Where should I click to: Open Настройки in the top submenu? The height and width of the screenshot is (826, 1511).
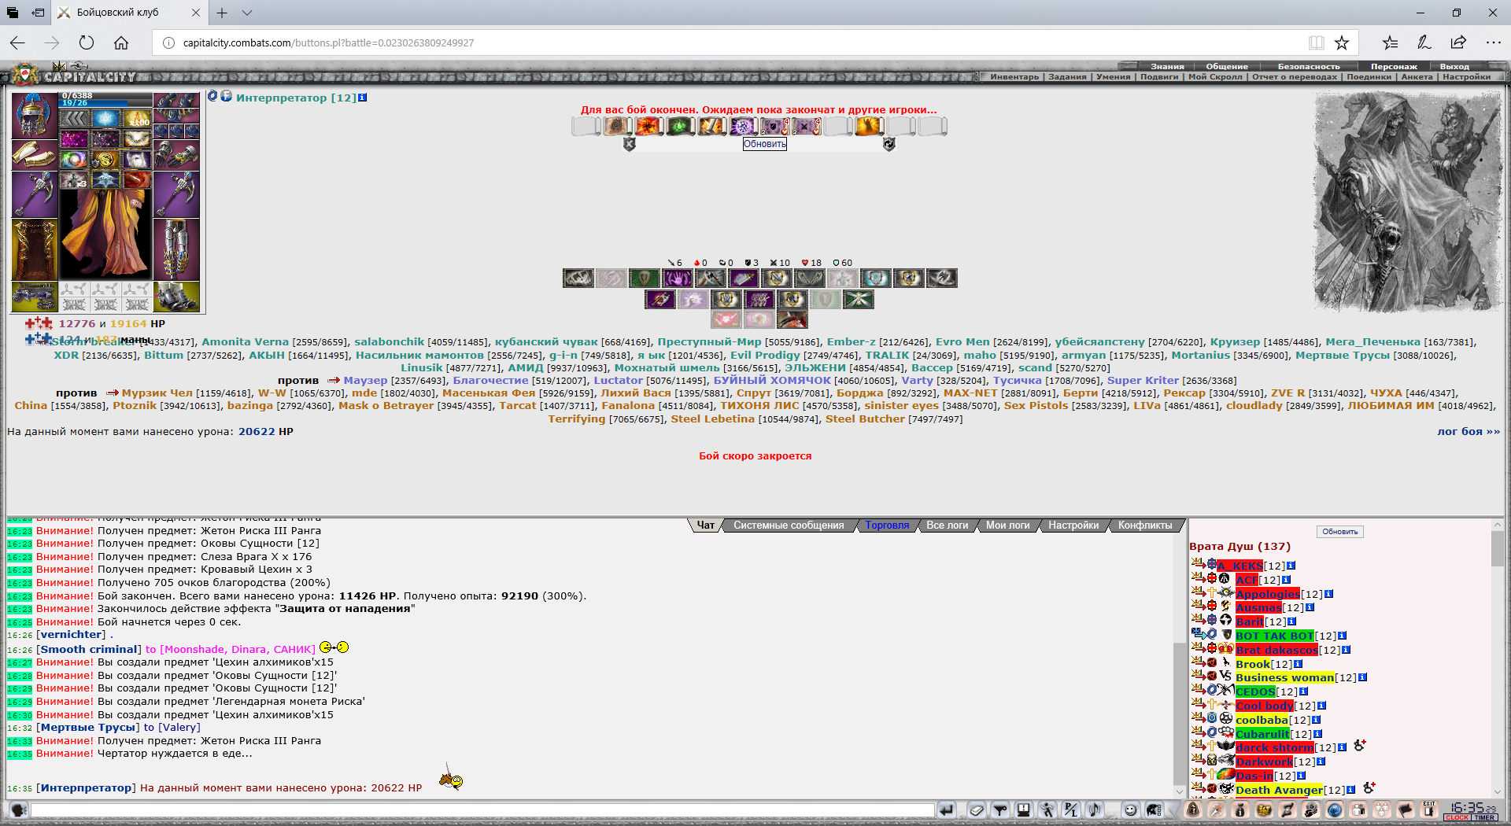click(1466, 77)
